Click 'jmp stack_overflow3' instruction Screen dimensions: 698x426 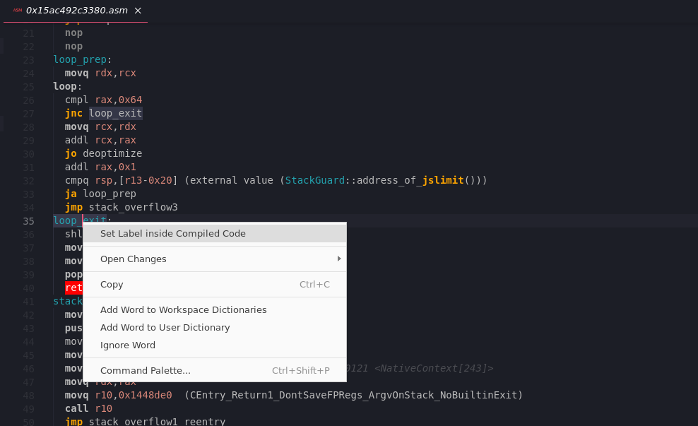(121, 207)
